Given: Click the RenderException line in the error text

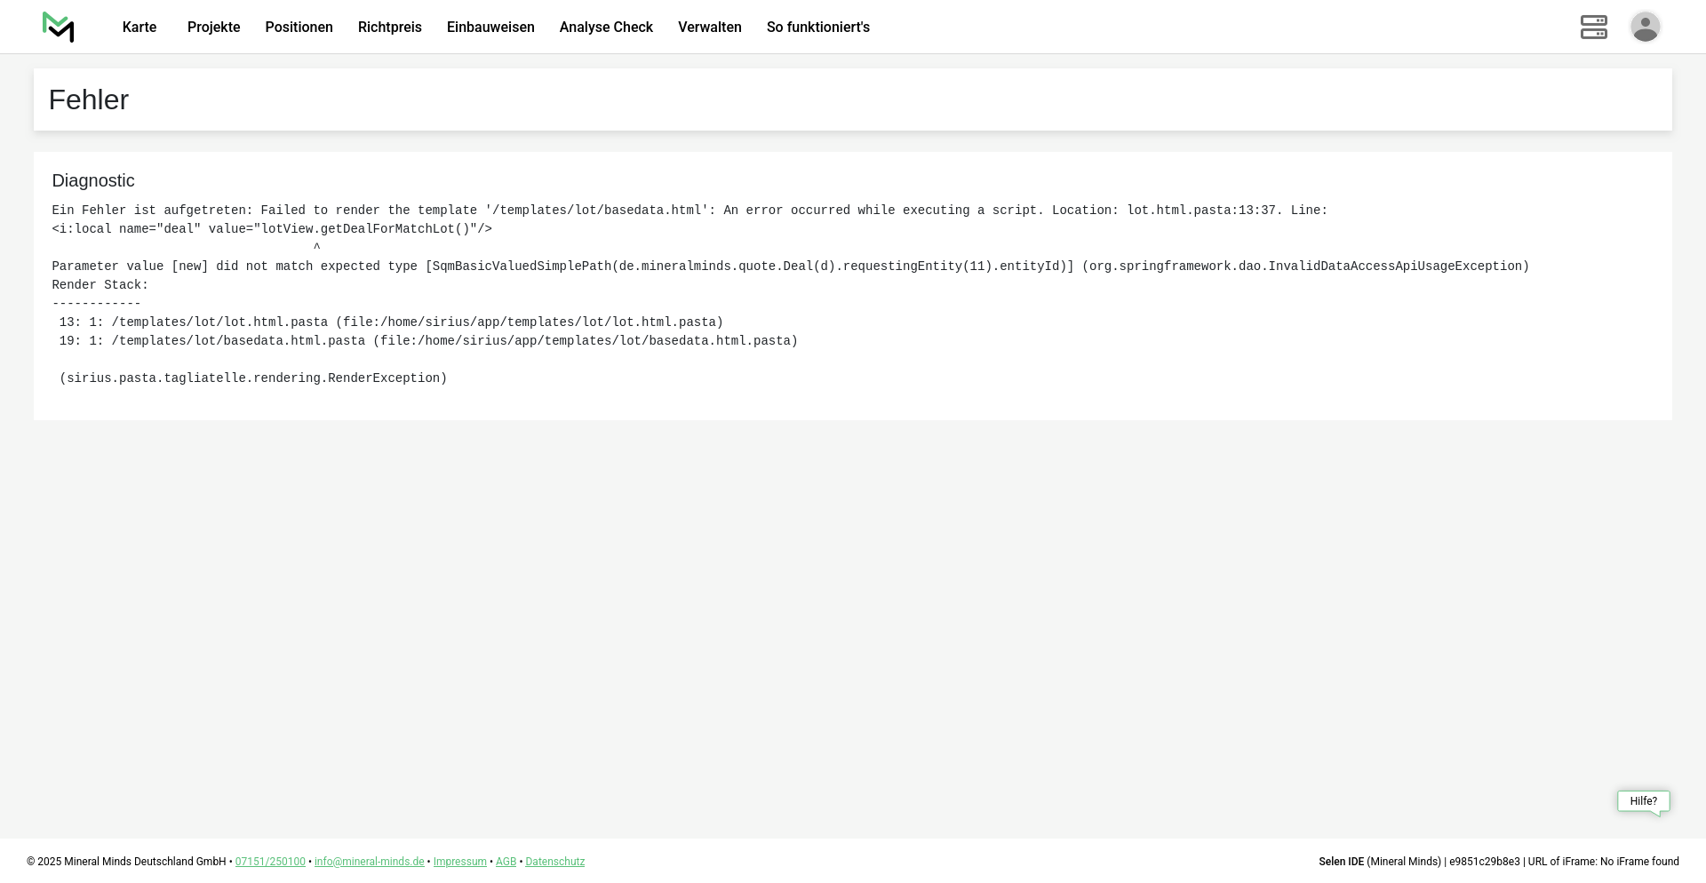Looking at the screenshot, I should pyautogui.click(x=253, y=378).
